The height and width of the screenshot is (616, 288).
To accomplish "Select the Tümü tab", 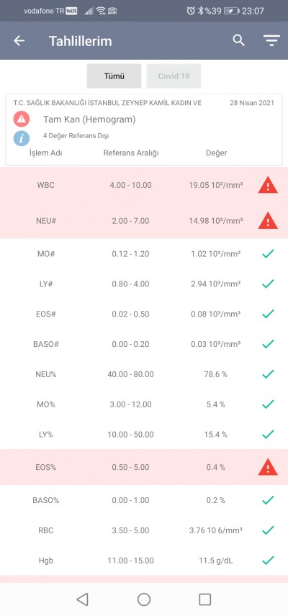I will [x=114, y=76].
